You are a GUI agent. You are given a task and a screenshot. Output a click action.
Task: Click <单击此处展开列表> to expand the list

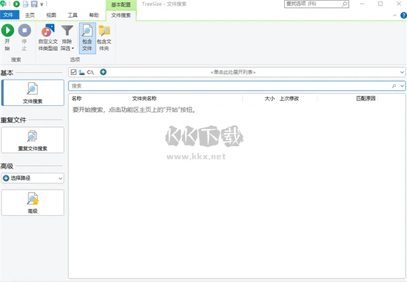233,72
